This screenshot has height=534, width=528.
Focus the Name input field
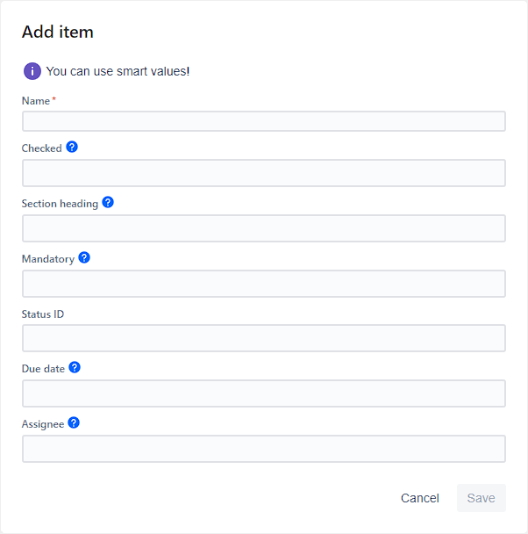(x=263, y=121)
